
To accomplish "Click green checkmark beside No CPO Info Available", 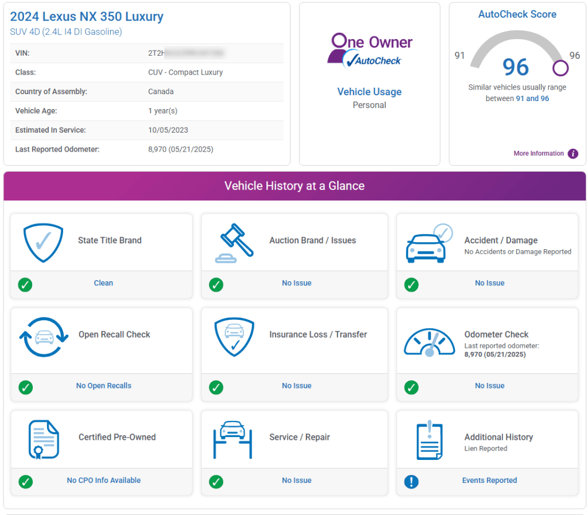I will [x=25, y=482].
